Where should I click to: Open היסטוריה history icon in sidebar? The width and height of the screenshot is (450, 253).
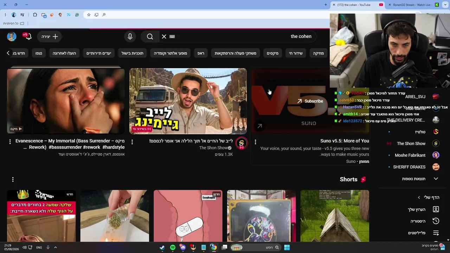[436, 221]
